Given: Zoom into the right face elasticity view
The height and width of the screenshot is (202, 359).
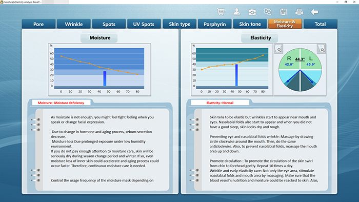Looking at the screenshot, I should coord(278,49).
